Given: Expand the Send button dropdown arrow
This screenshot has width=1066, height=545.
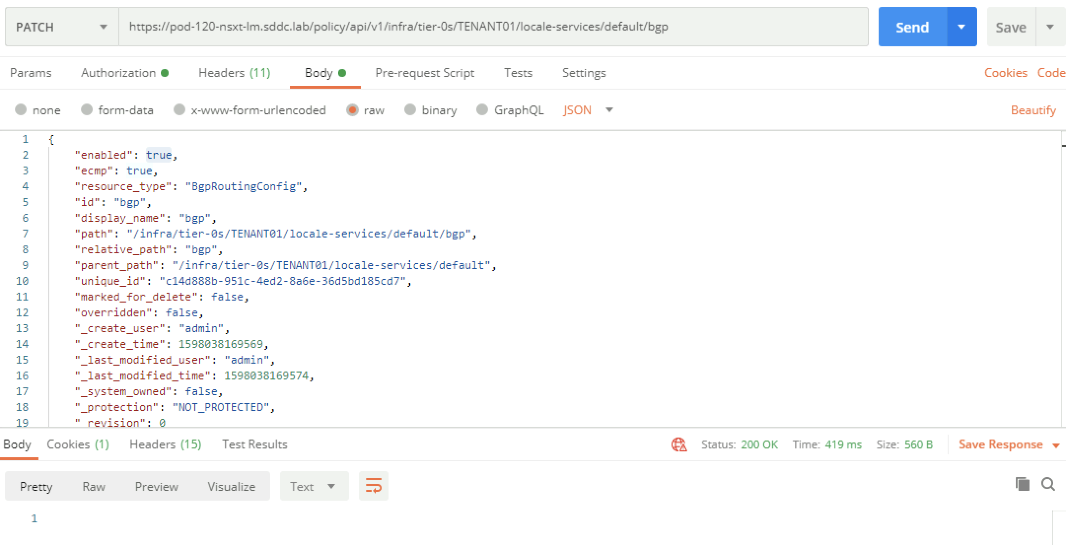Looking at the screenshot, I should pos(961,27).
